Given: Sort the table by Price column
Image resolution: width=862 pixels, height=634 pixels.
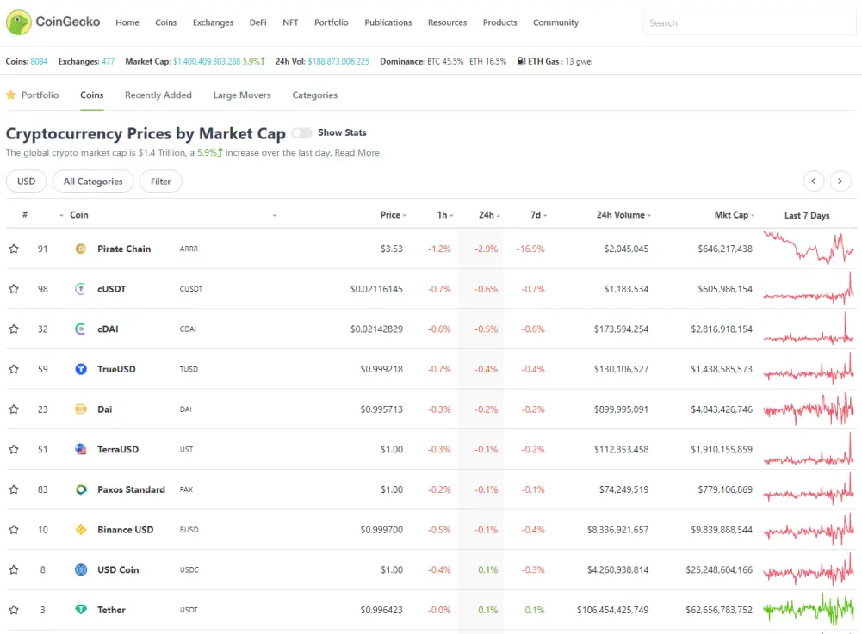Looking at the screenshot, I should point(393,215).
